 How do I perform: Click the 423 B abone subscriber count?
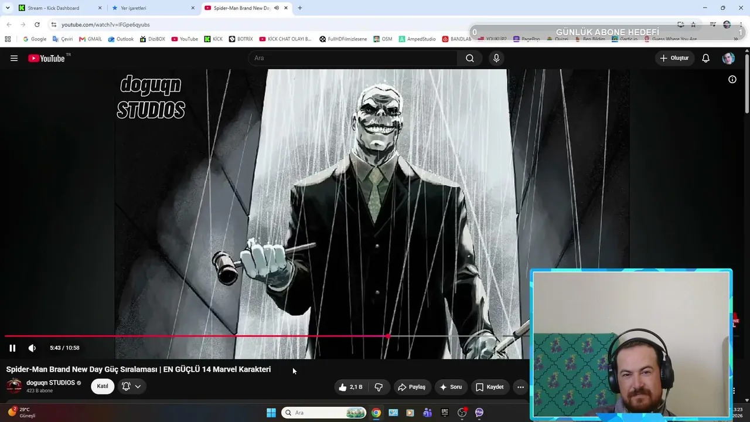39,391
